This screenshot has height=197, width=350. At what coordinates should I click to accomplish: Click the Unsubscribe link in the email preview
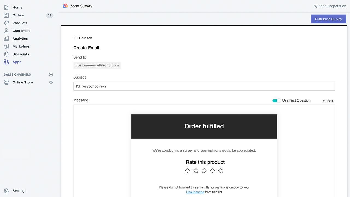pos(195,192)
